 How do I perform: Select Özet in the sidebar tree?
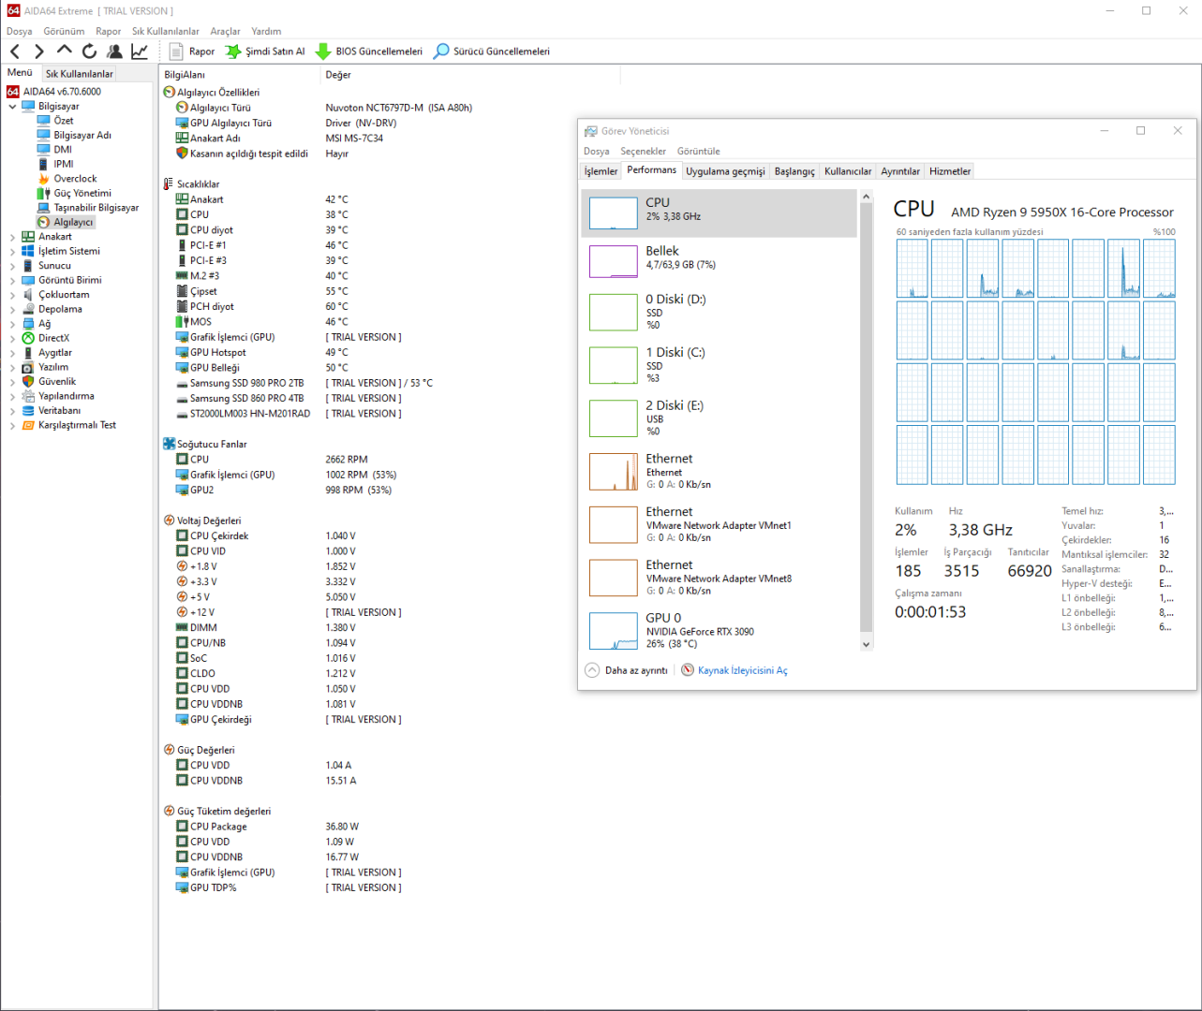(x=64, y=121)
